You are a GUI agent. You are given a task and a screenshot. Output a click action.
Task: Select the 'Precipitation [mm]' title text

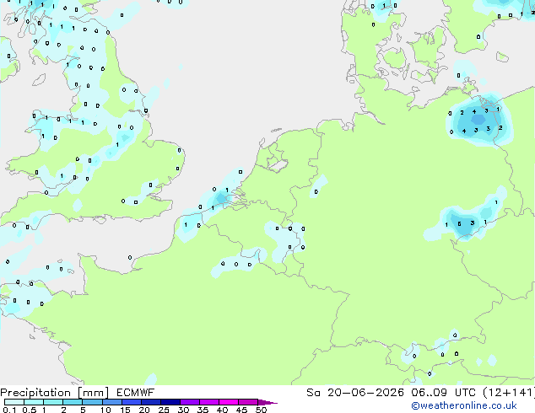pos(55,393)
